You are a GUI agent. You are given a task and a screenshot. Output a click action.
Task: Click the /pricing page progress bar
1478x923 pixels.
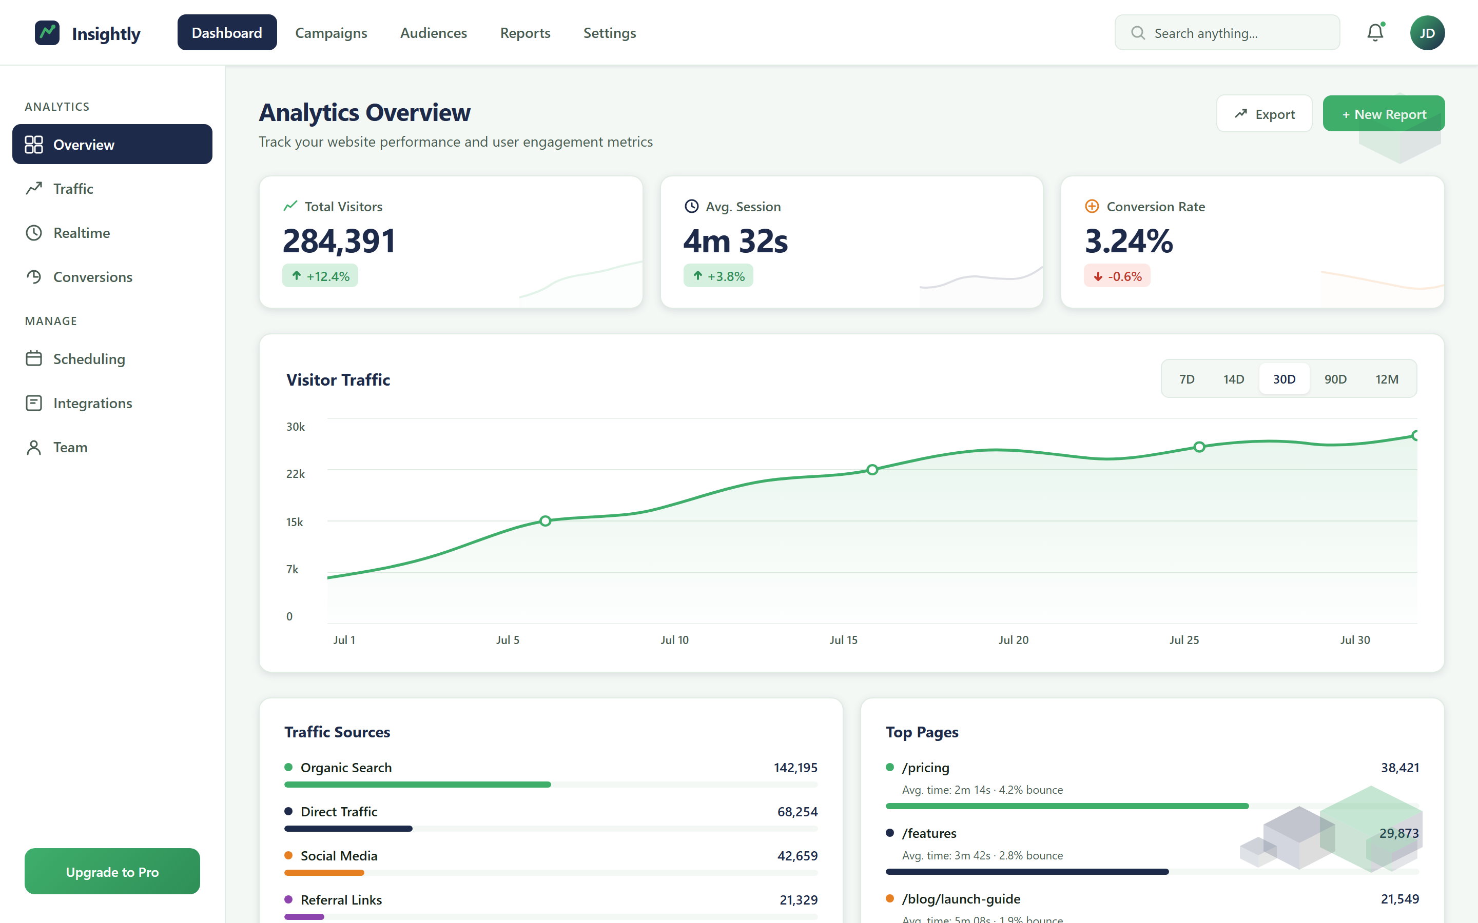[x=1153, y=806]
